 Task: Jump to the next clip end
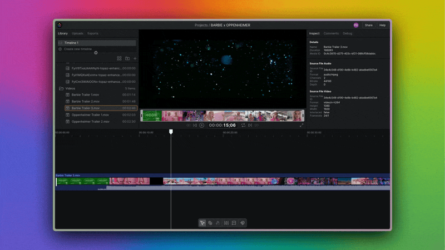point(250,126)
